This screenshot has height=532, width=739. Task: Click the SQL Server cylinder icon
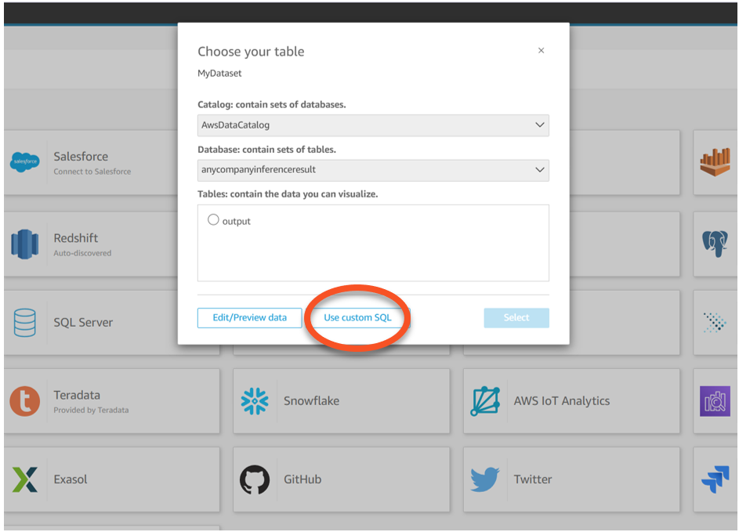tap(24, 323)
